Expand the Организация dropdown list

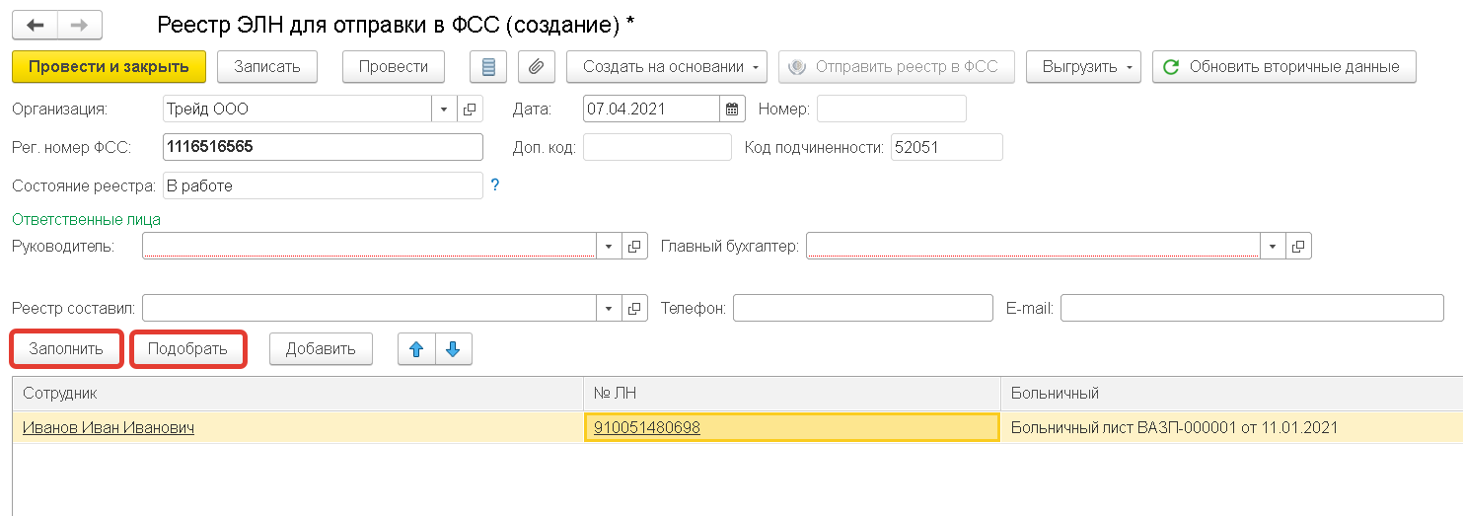click(x=444, y=109)
